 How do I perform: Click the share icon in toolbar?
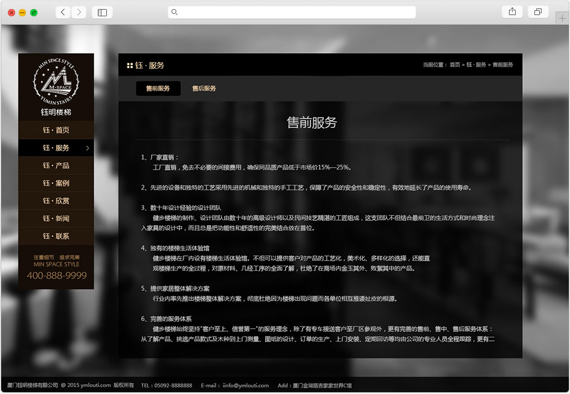click(512, 12)
